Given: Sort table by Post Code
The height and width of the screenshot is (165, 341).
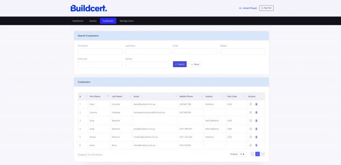Looking at the screenshot, I should tap(236, 96).
